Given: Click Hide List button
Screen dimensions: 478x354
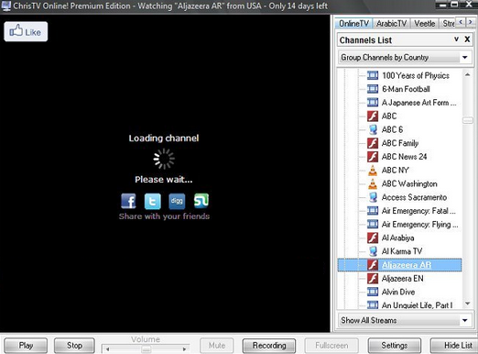Looking at the screenshot, I should [x=454, y=346].
